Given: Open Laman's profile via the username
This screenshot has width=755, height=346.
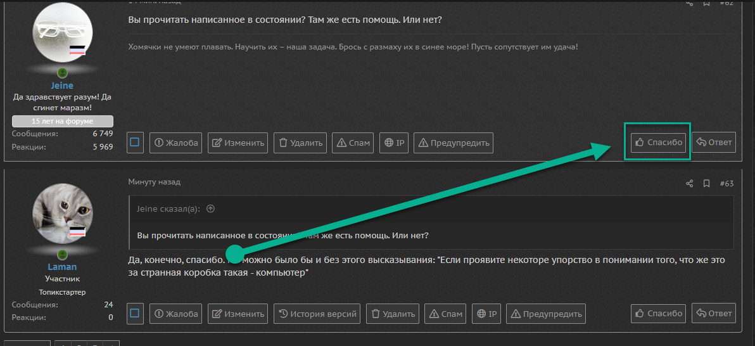Looking at the screenshot, I should 62,267.
